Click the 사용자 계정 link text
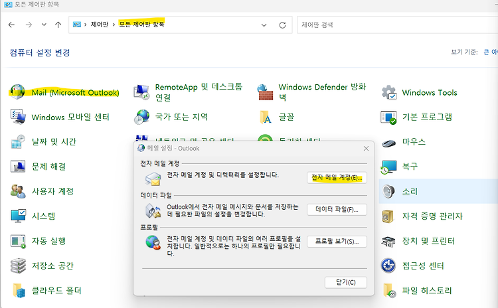The width and height of the screenshot is (498, 308). coord(52,191)
